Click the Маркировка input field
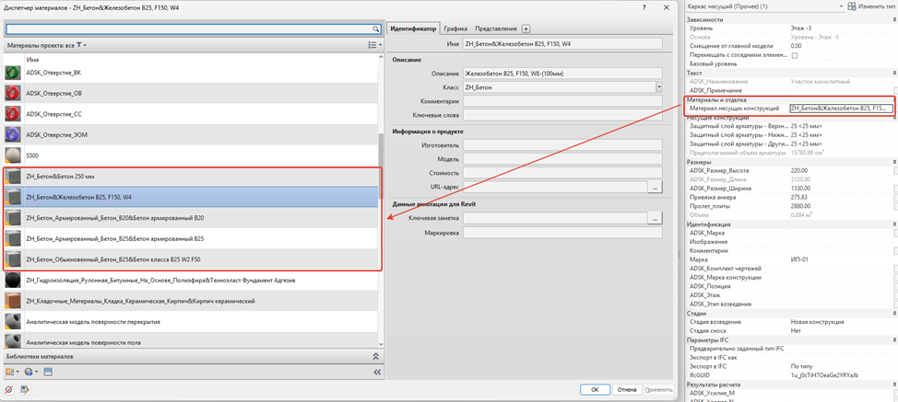 pos(562,233)
